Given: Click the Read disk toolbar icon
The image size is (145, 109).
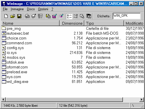Looking at the screenshot, I should coord(27,16).
